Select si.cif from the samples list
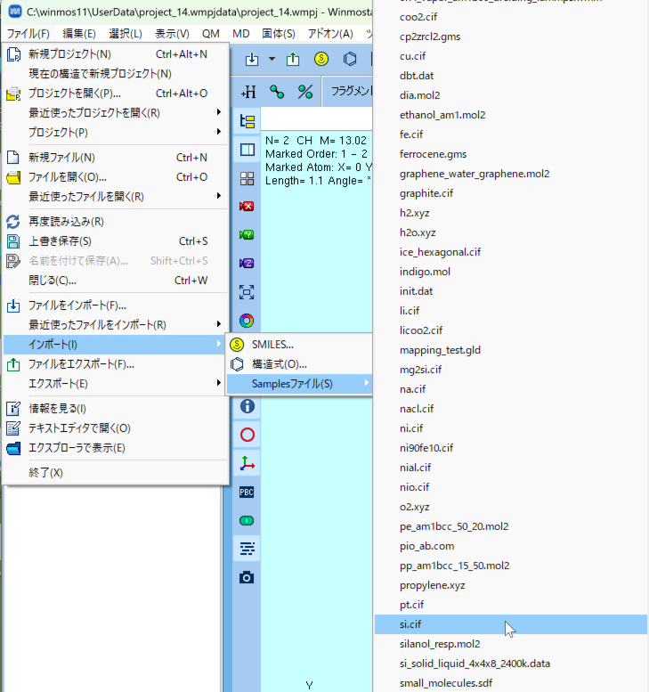 (x=411, y=624)
